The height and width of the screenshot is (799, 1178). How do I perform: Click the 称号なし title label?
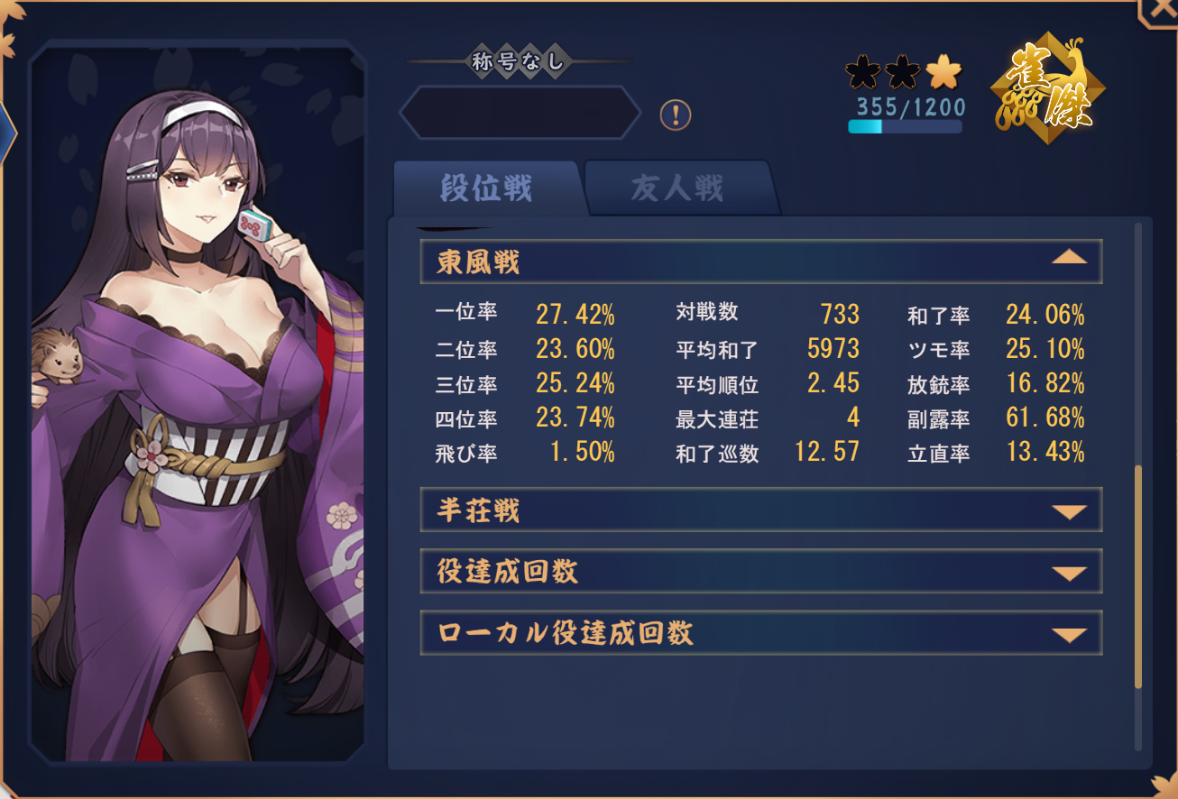tap(519, 61)
